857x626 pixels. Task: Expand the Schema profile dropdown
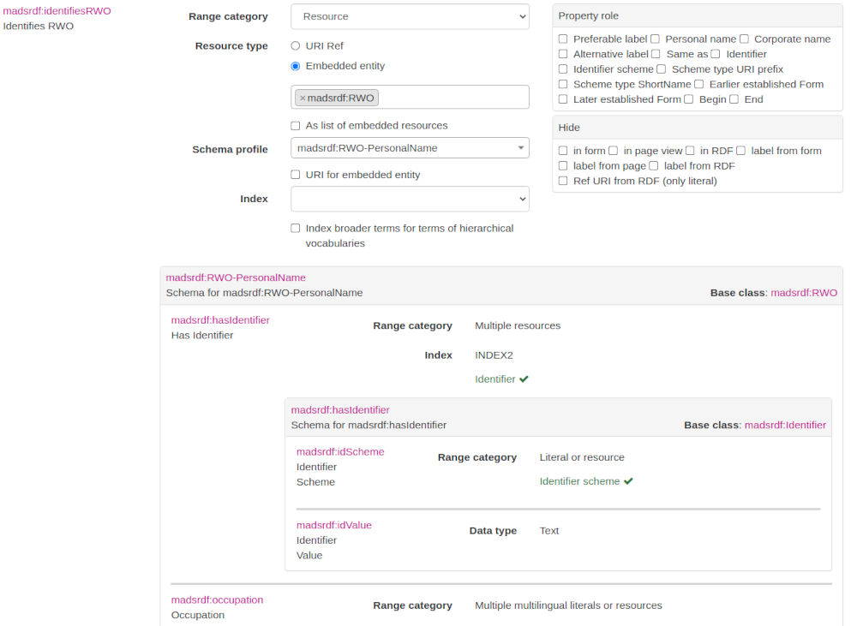[410, 148]
